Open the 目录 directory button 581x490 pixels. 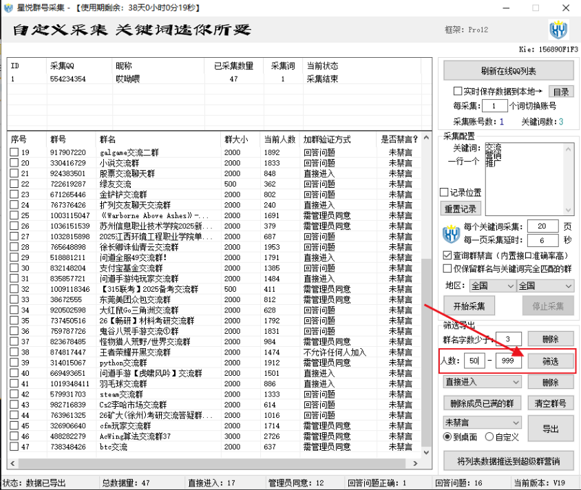561,92
